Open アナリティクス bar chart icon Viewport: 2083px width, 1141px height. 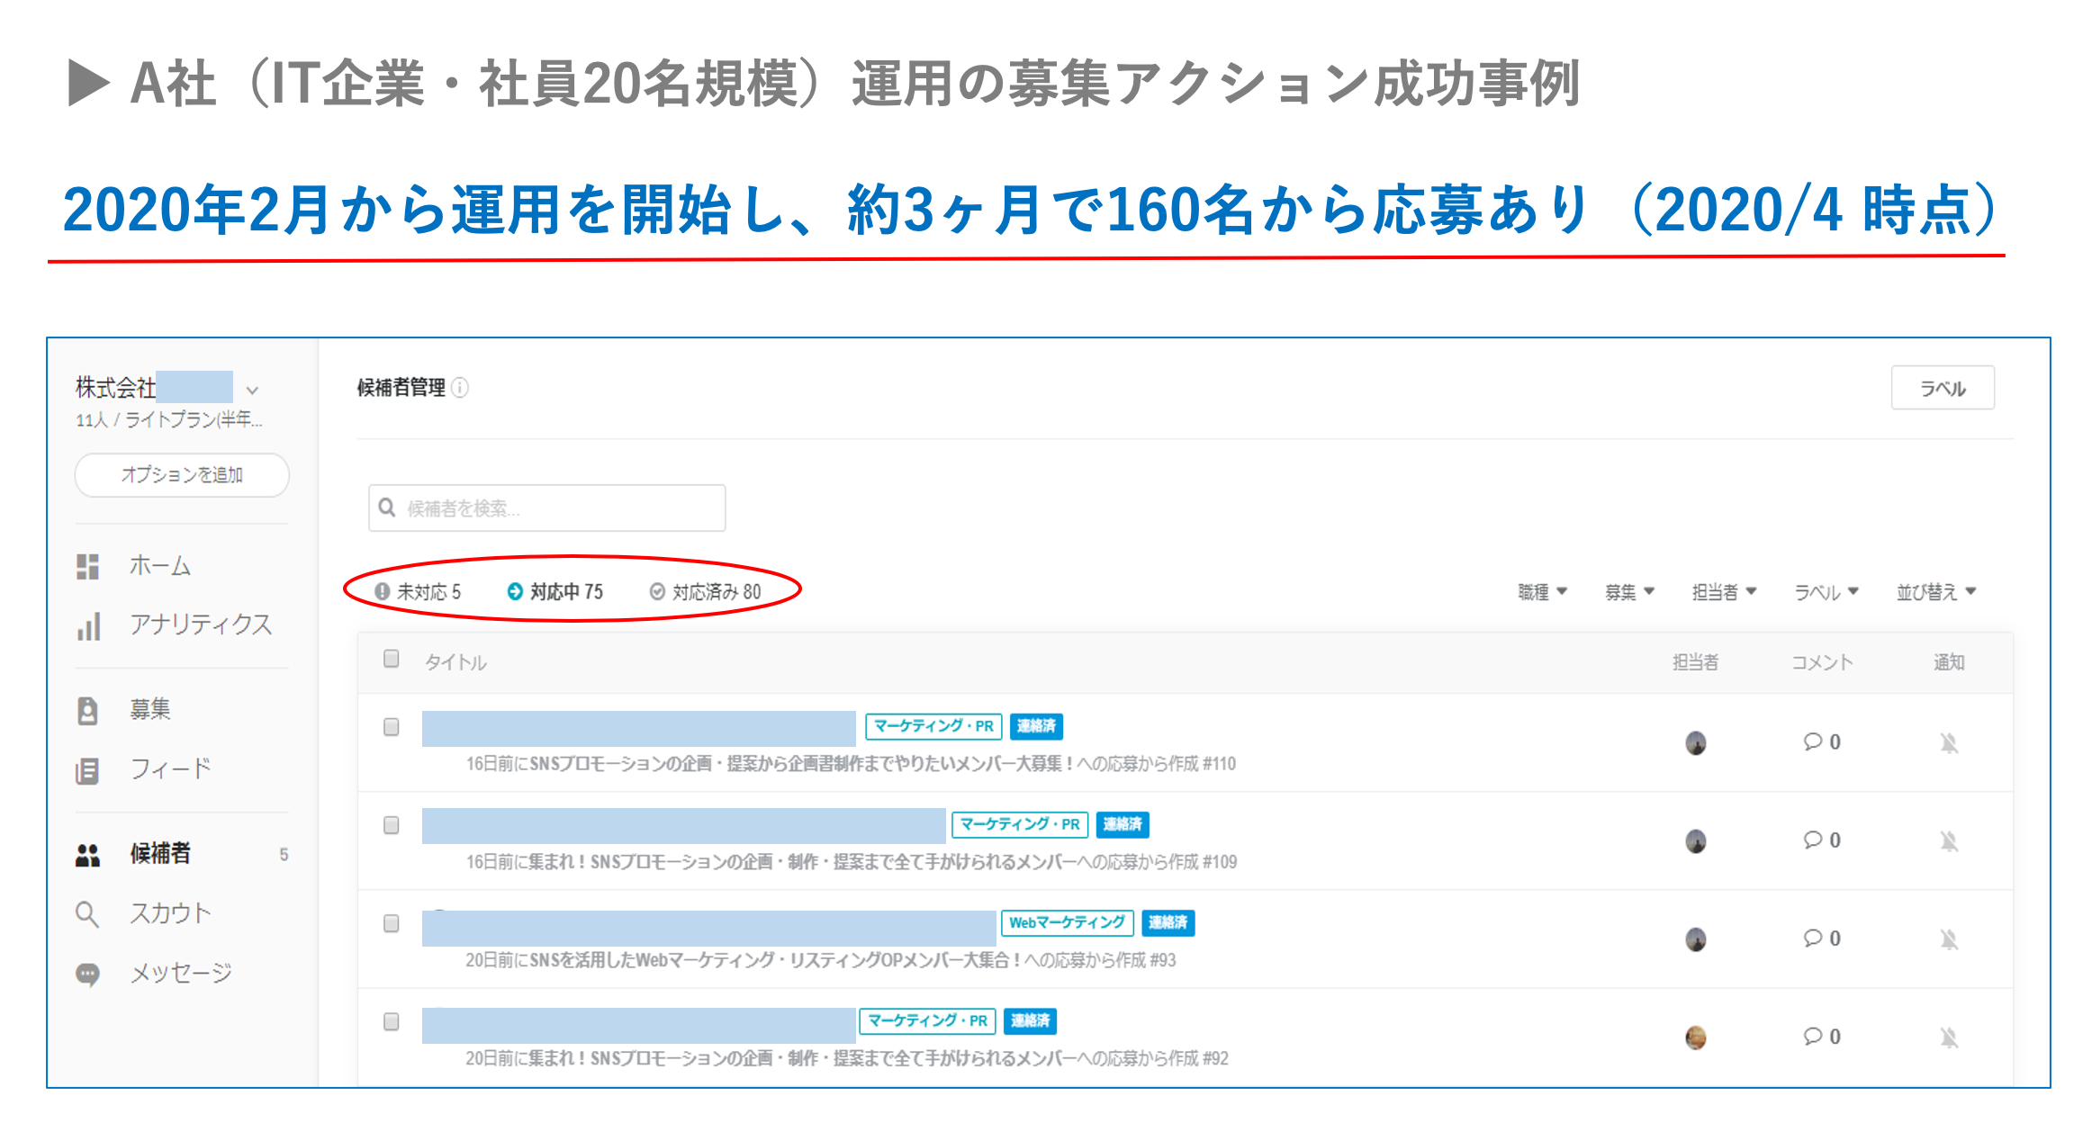coord(88,625)
